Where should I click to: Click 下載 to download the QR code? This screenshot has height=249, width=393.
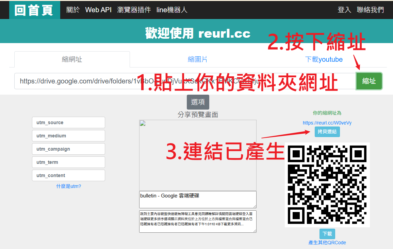click(x=327, y=234)
